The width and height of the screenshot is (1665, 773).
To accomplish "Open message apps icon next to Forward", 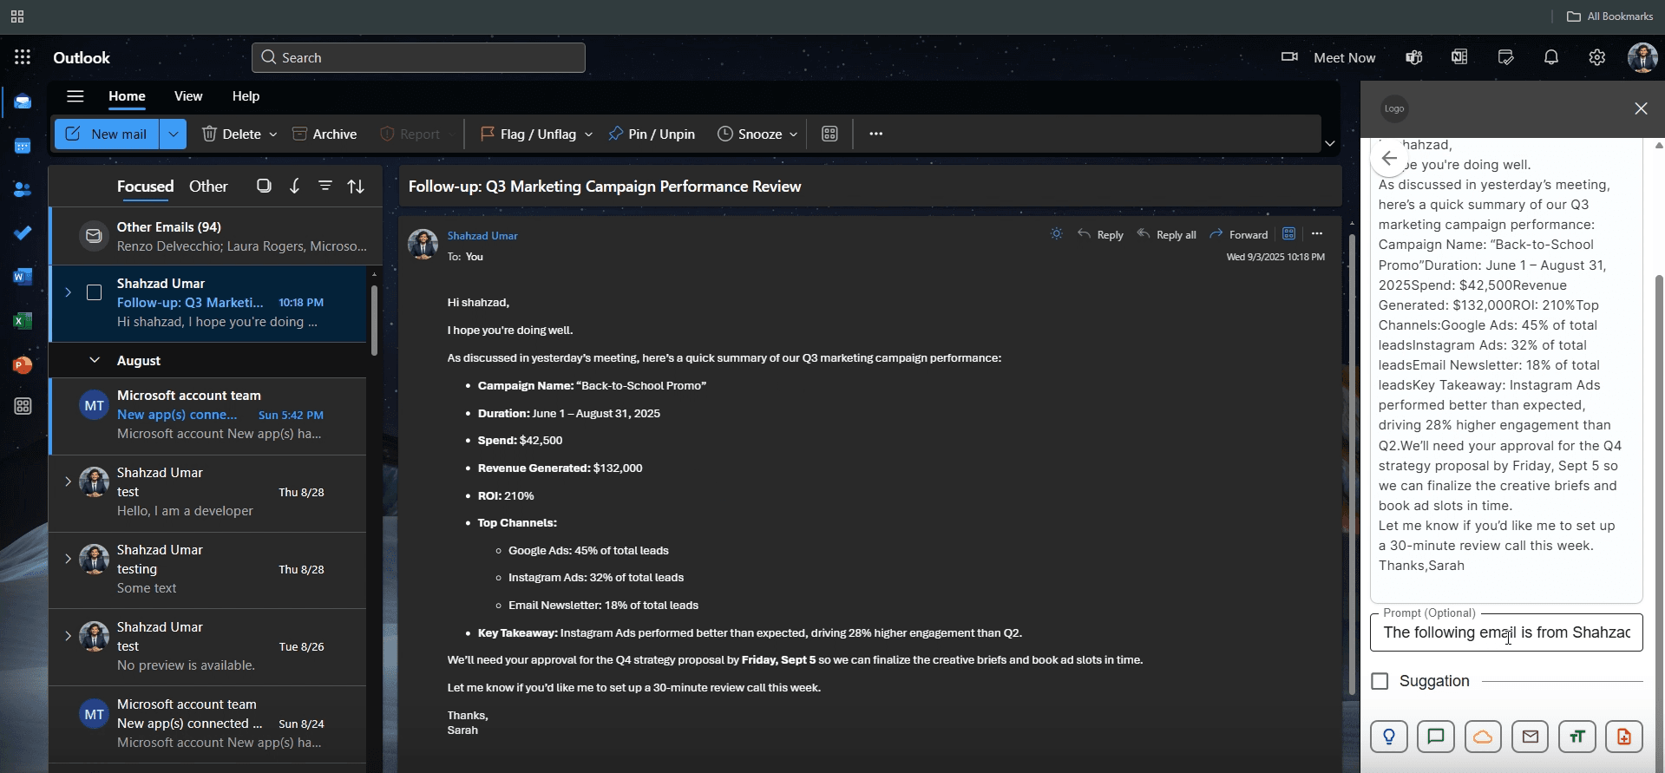I will tap(1289, 234).
